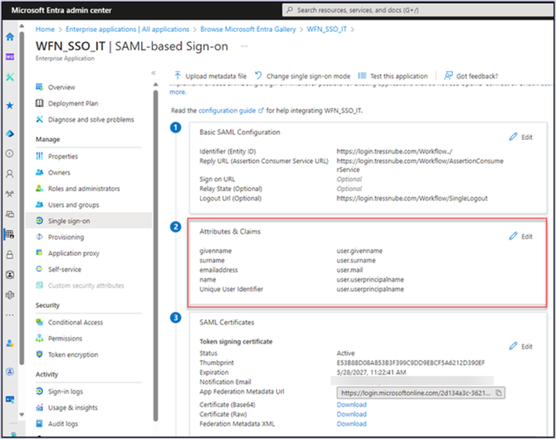Edit SAML Certificates token signing certificate
Image resolution: width=556 pixels, height=439 pixels.
pyautogui.click(x=521, y=346)
